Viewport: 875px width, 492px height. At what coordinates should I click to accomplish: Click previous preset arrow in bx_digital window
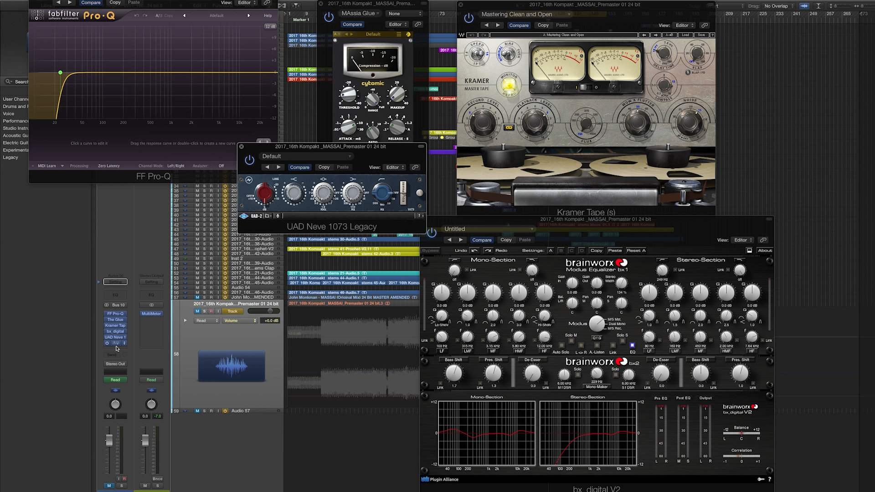[449, 240]
